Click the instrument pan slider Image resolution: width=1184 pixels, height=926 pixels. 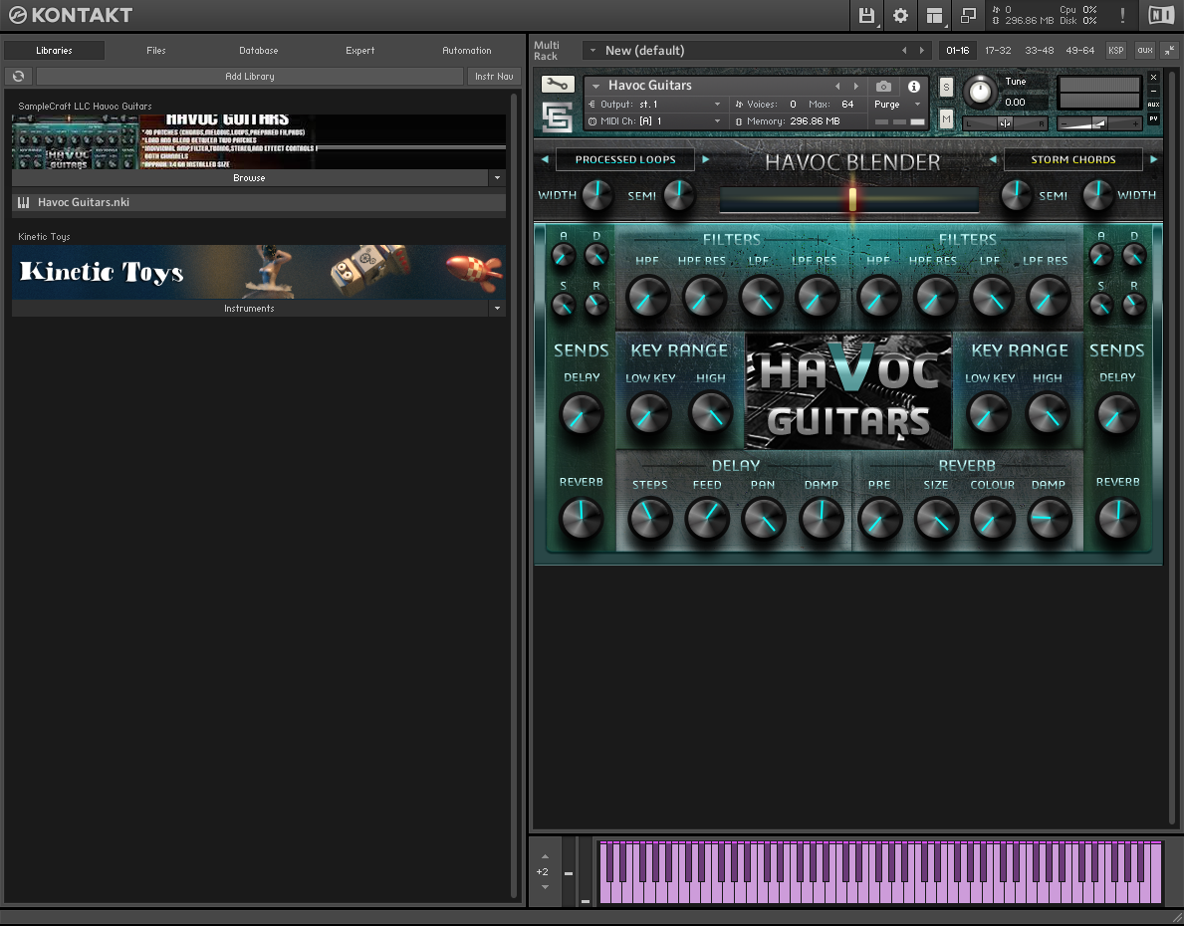(1005, 123)
